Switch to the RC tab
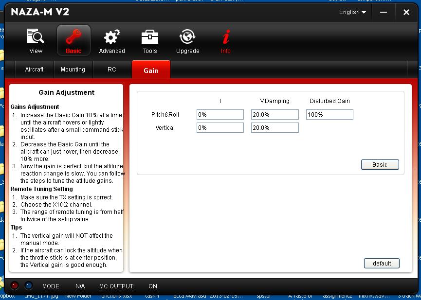This screenshot has width=421, height=300. [112, 70]
